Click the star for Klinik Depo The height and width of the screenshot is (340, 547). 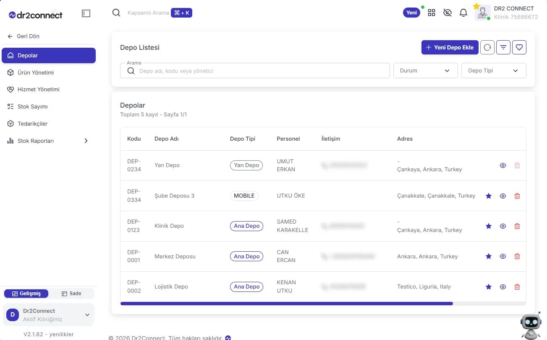coord(489,226)
